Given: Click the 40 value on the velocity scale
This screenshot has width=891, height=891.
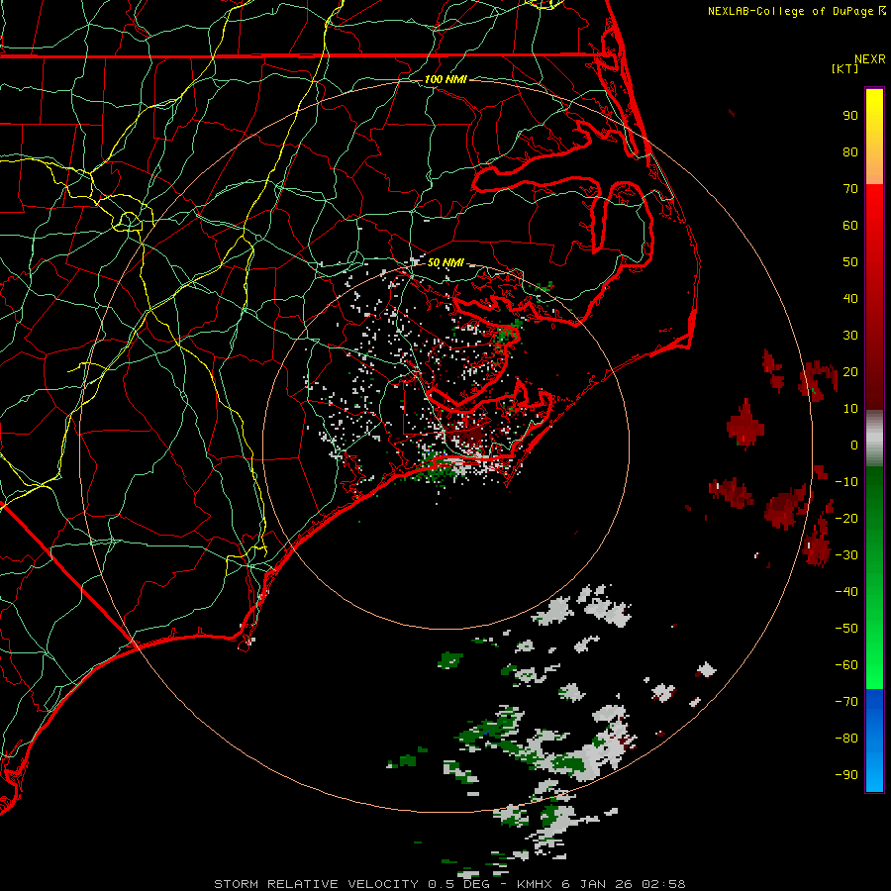Looking at the screenshot, I should (x=850, y=299).
